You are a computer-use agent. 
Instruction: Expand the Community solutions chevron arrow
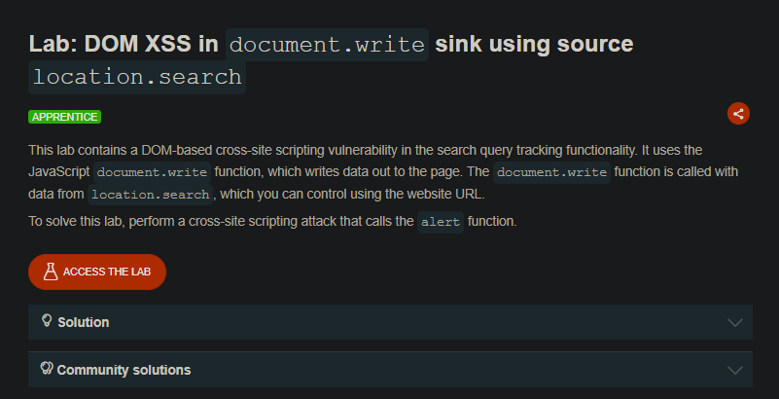735,370
